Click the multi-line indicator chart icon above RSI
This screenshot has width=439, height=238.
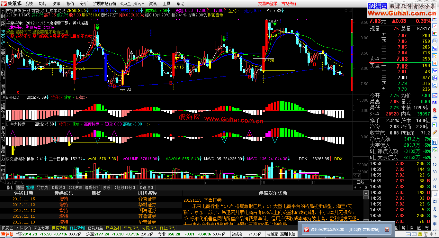pyautogui.click(x=435, y=96)
